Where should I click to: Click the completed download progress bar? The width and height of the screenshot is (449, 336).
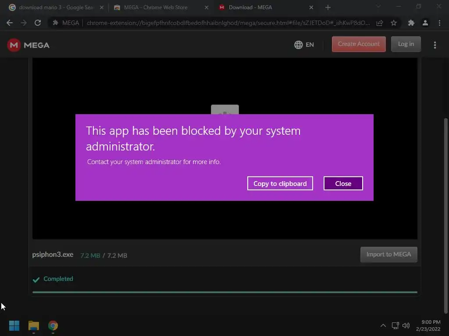[x=225, y=292]
